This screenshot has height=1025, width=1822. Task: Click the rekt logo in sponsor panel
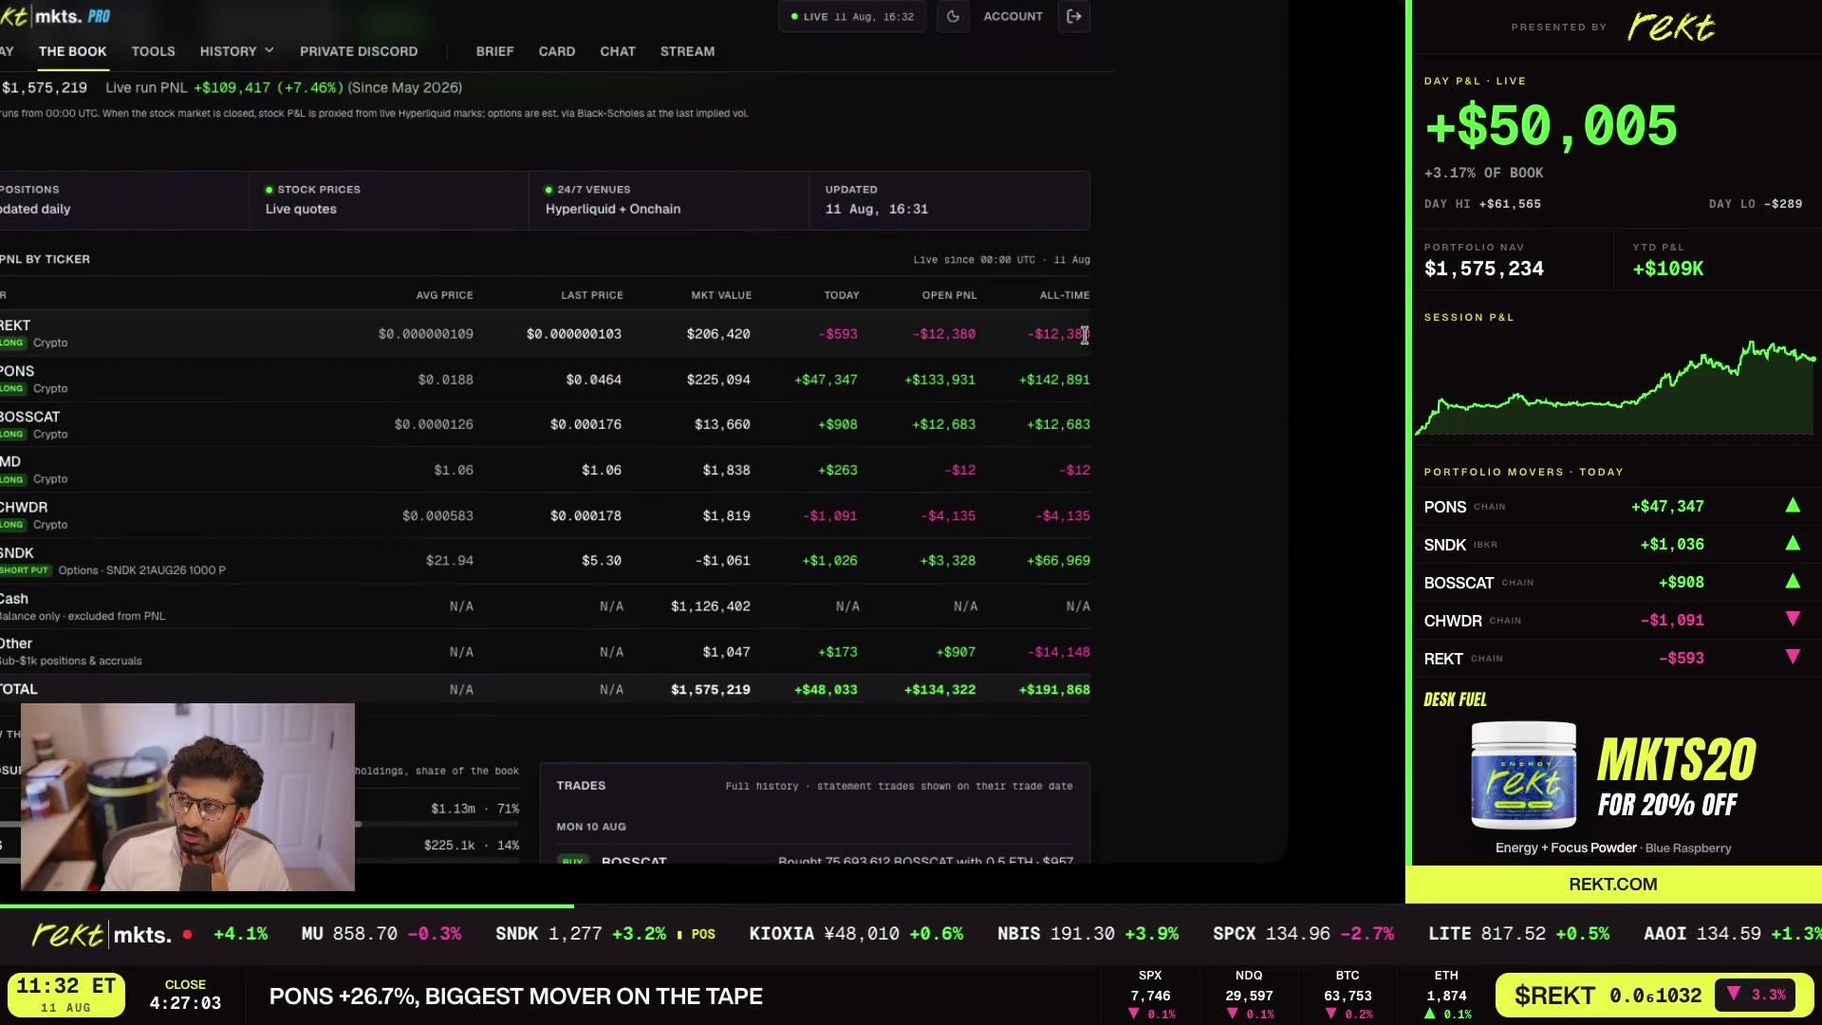pyautogui.click(x=1671, y=27)
